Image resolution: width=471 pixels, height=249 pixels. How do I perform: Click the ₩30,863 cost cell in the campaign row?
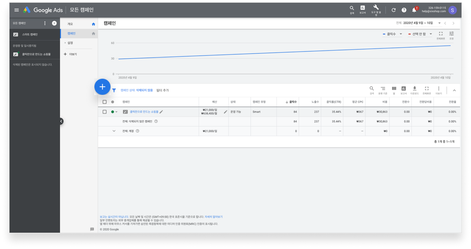pyautogui.click(x=382, y=112)
